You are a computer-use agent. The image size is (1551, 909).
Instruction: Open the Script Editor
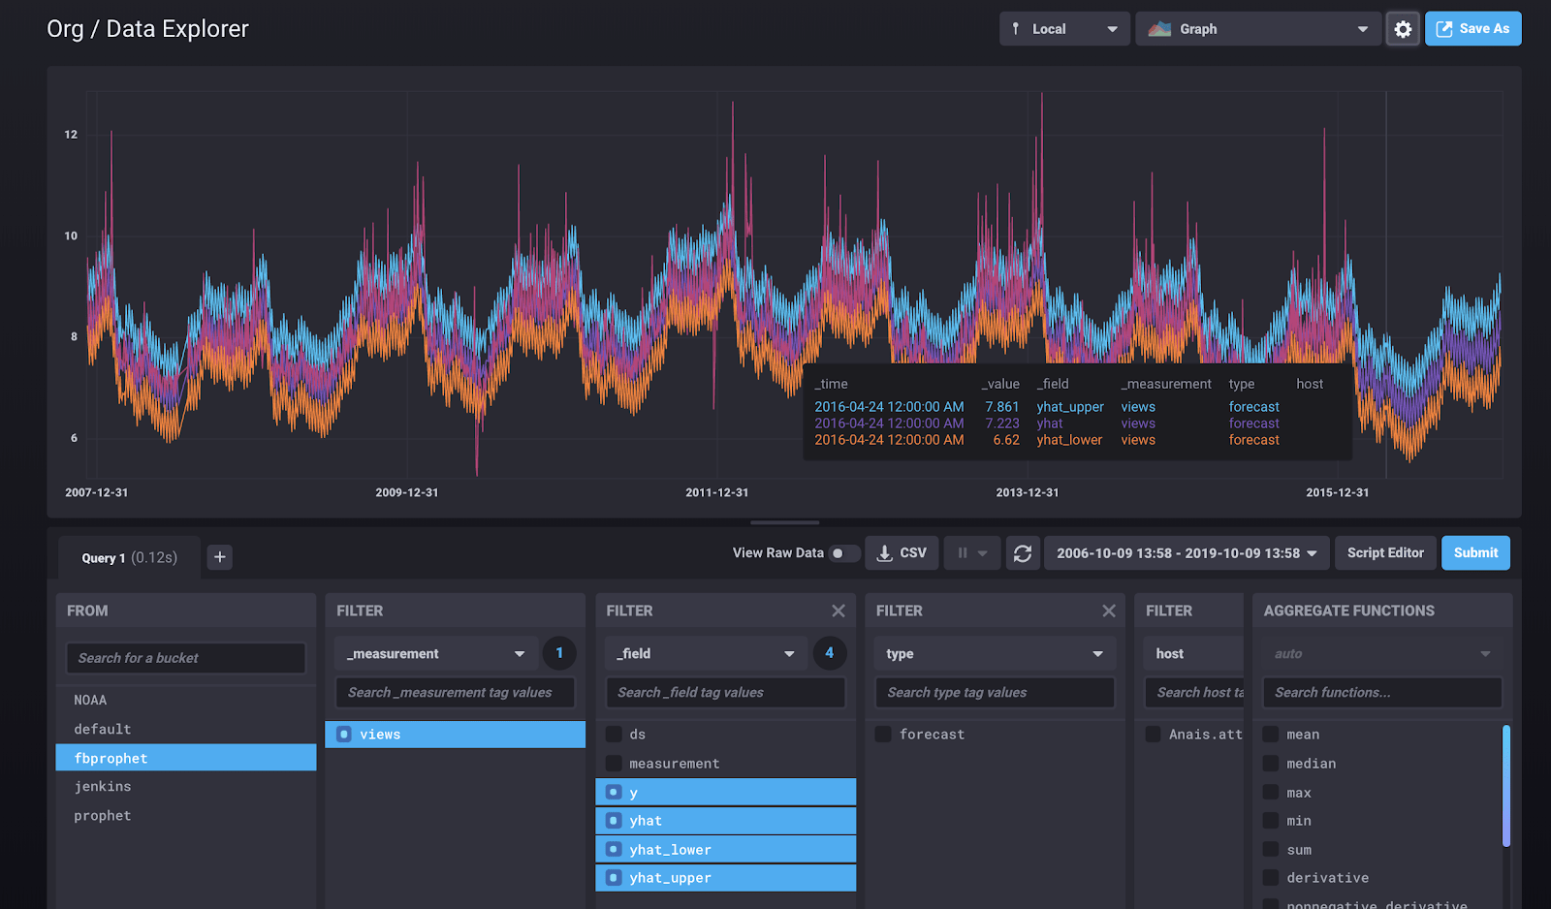pyautogui.click(x=1384, y=553)
